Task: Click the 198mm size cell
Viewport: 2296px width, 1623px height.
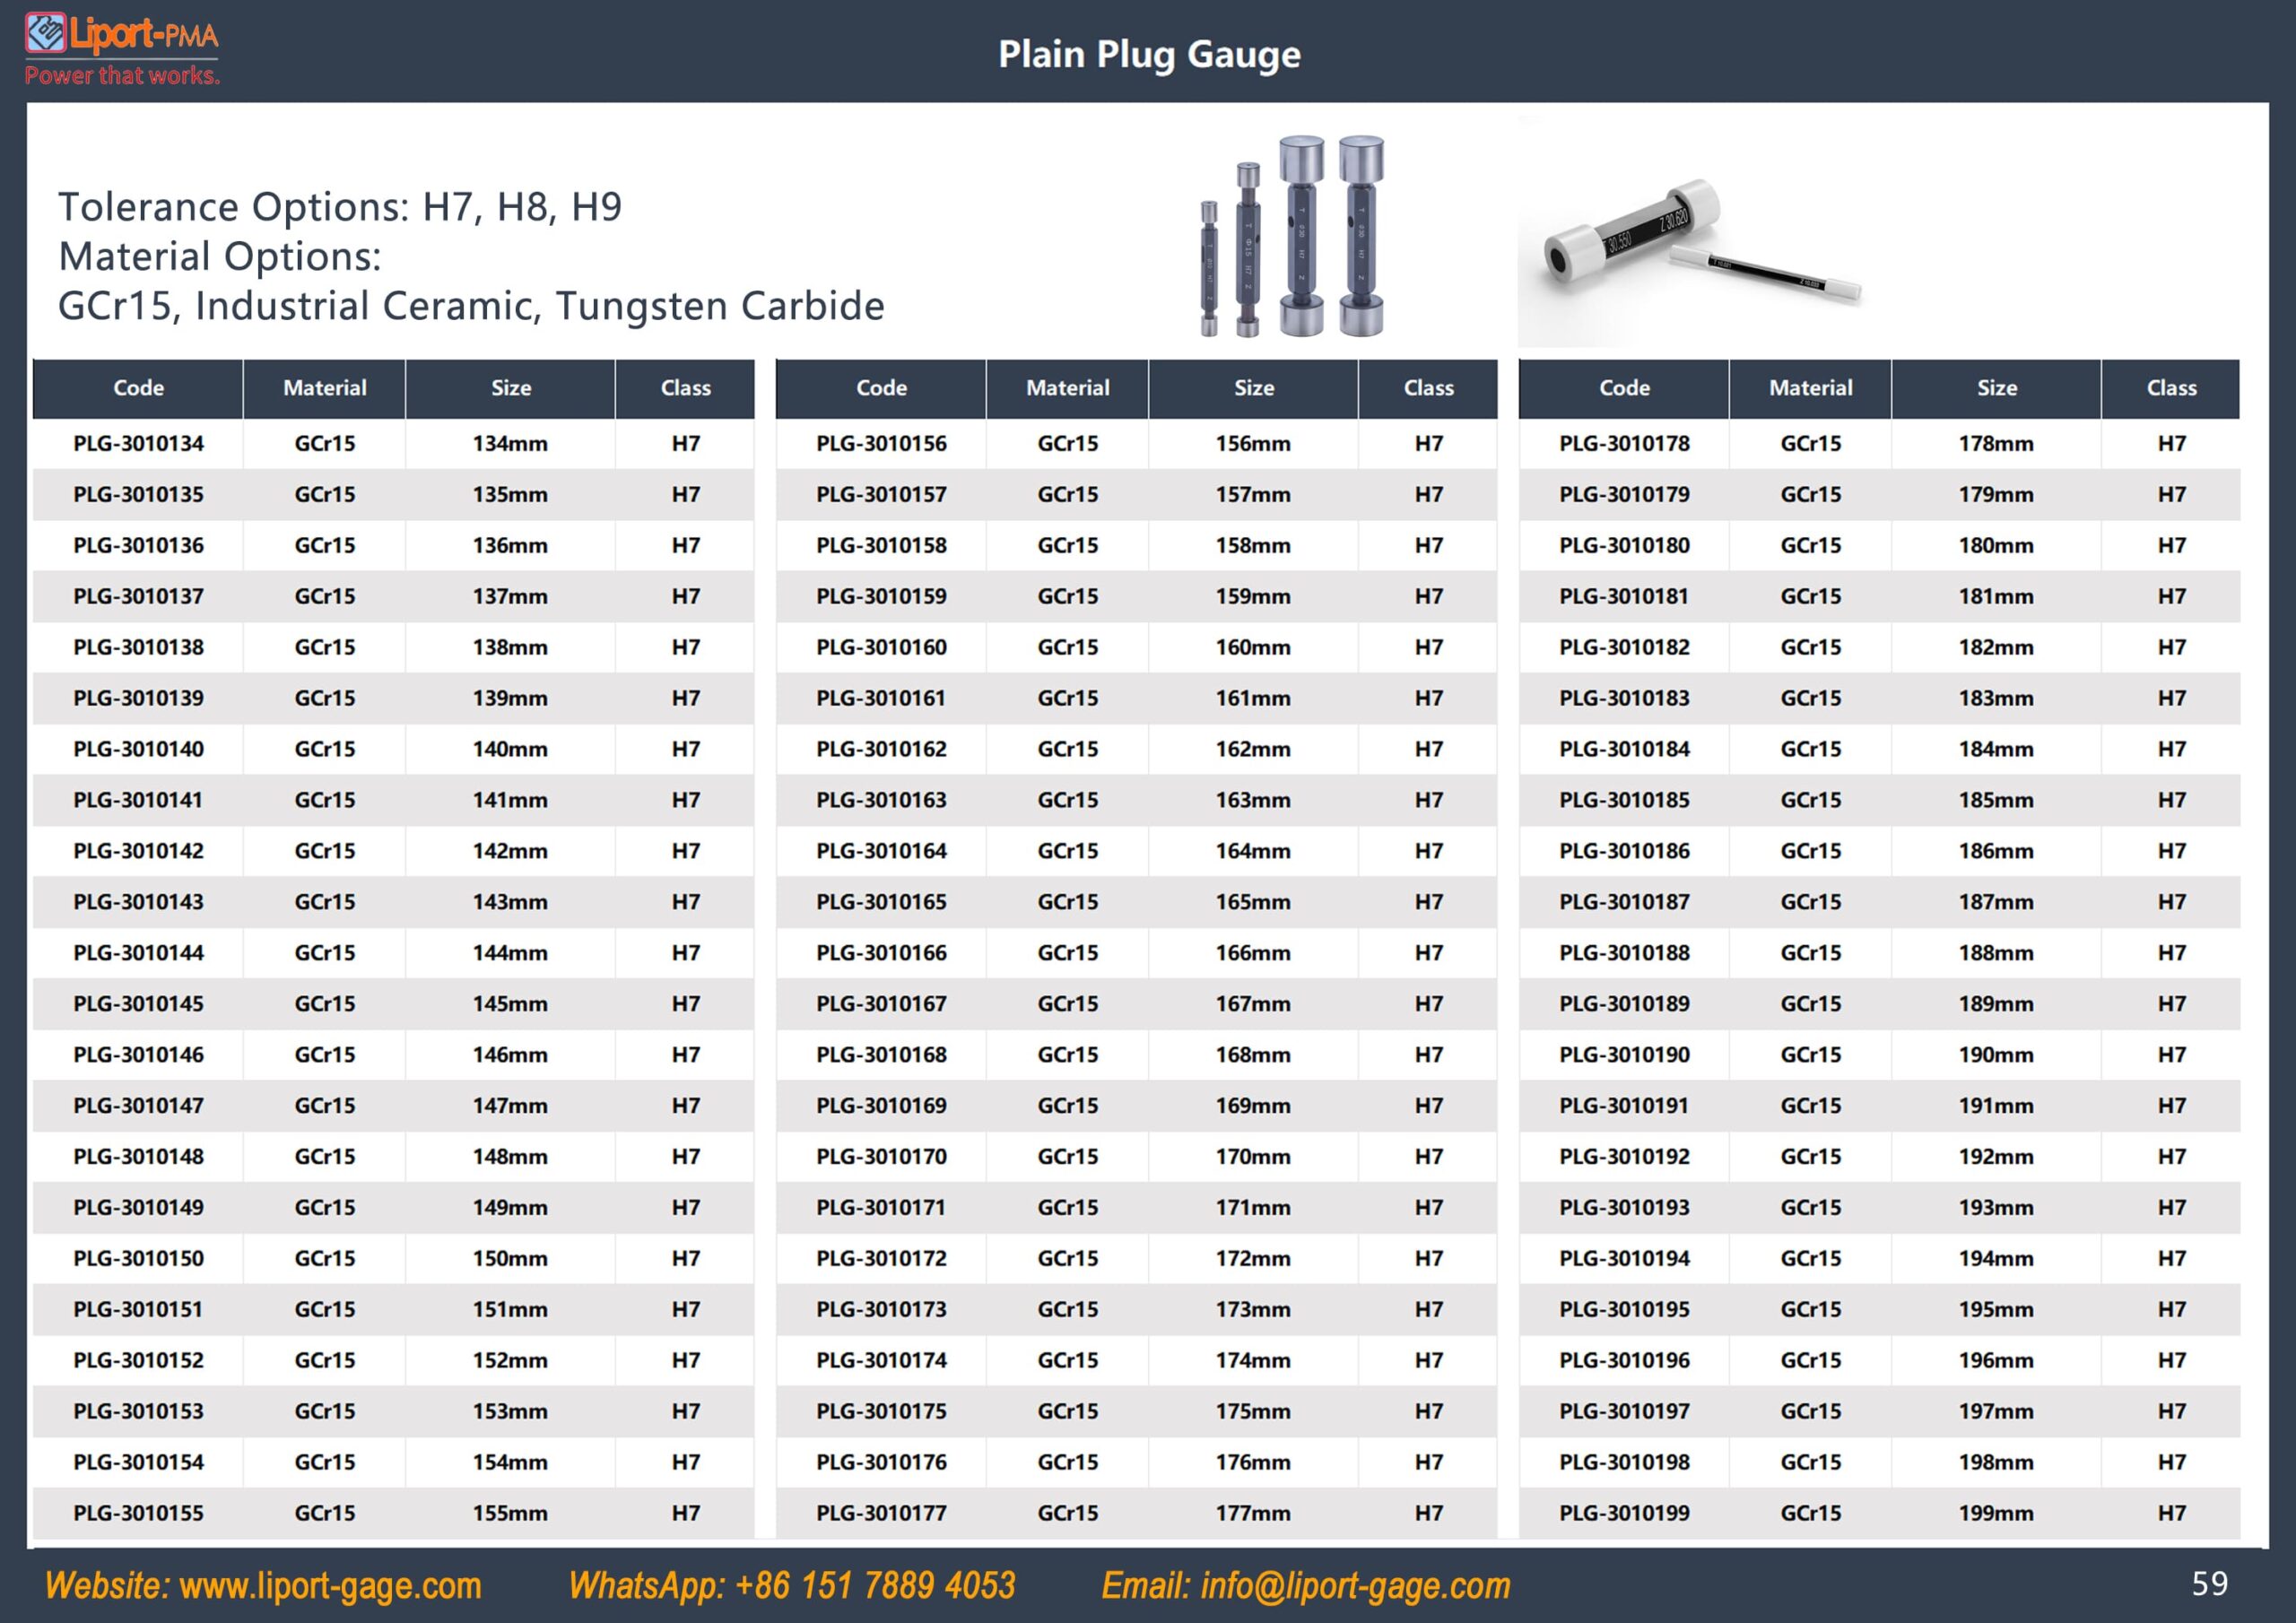Action: (x=1996, y=1463)
